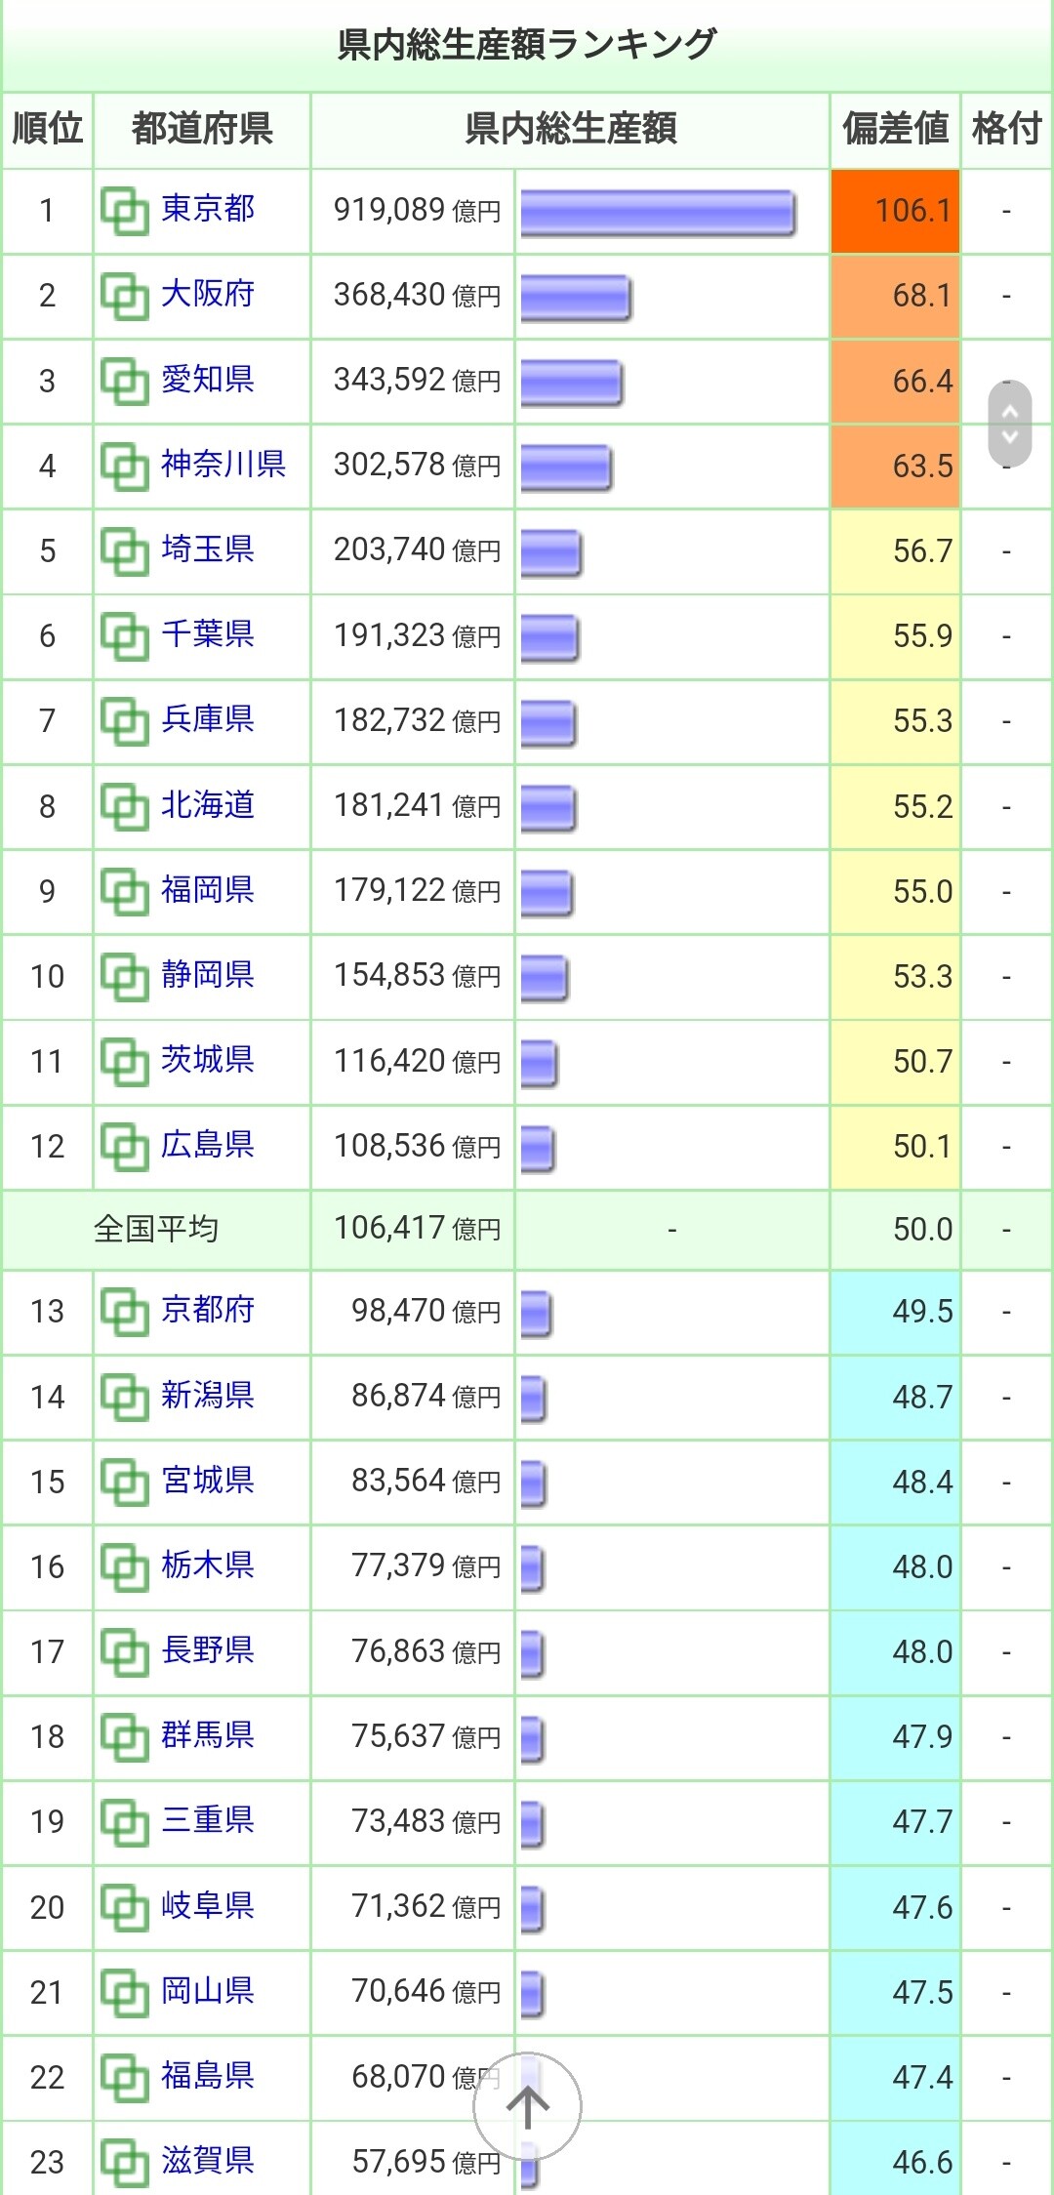1054x2195 pixels.
Task: Open the 新潟県 prefecture link
Action: (208, 1395)
